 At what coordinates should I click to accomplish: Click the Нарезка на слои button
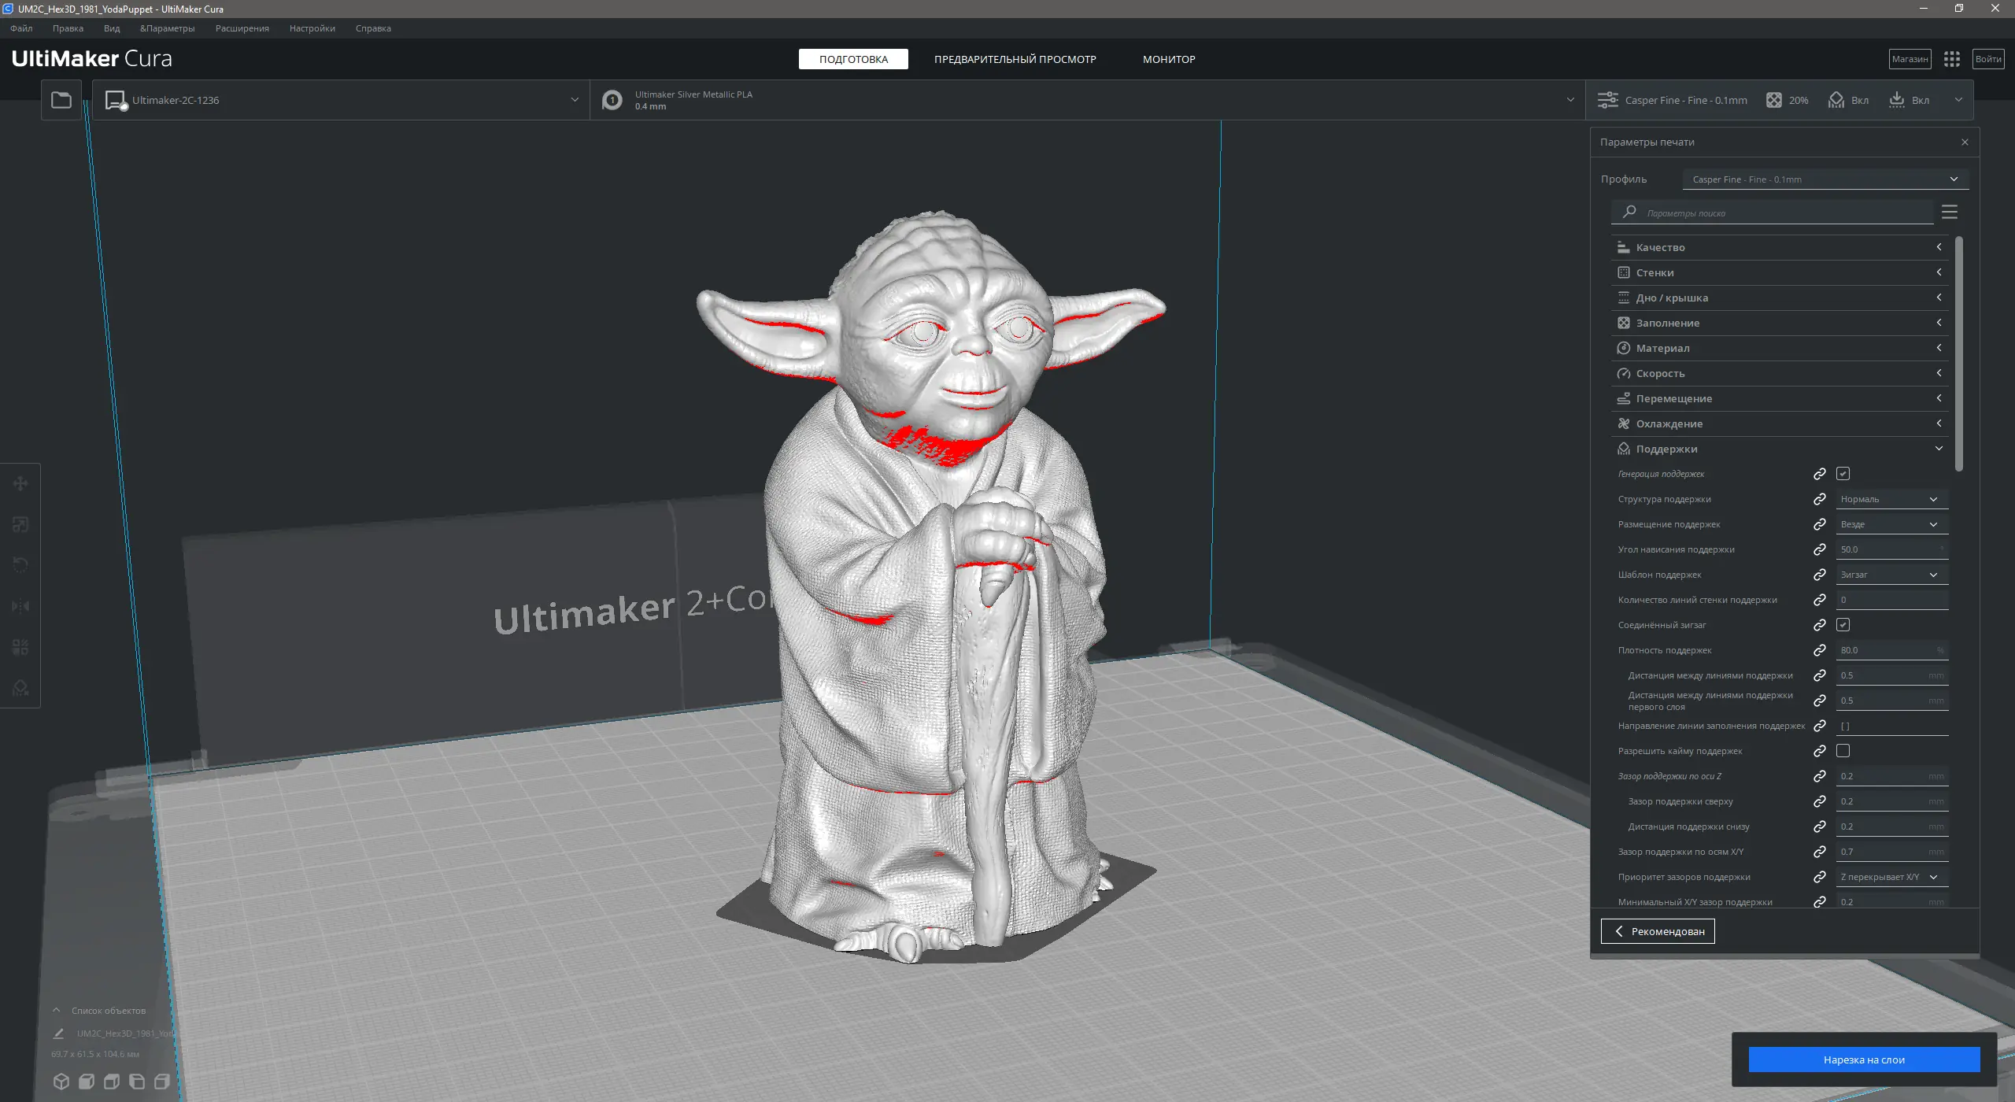tap(1863, 1059)
